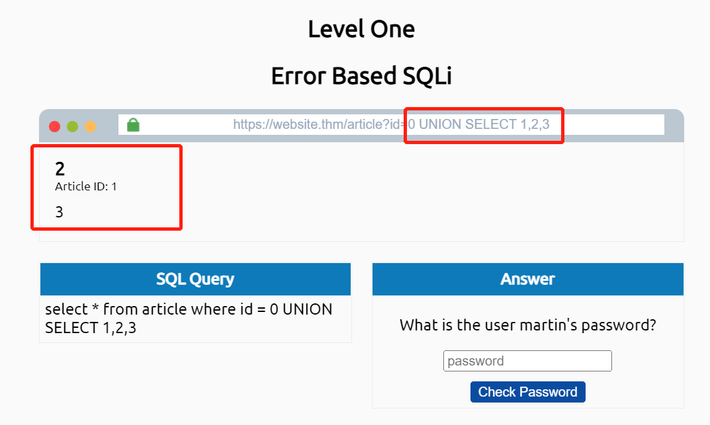Click the word "SELECT 1,2,3" in SQL Query box
Screen dimensions: 710x425
pos(91,327)
